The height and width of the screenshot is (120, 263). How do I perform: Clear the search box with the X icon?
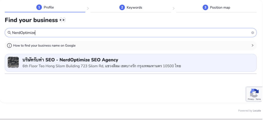(252, 33)
